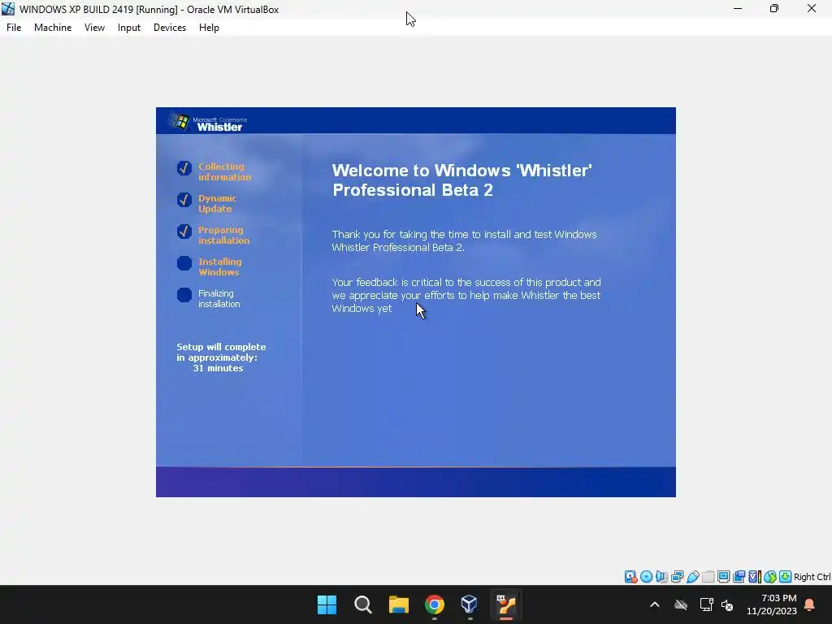This screenshot has width=832, height=624.
Task: Close the VirtualBox VM window
Action: click(x=812, y=8)
